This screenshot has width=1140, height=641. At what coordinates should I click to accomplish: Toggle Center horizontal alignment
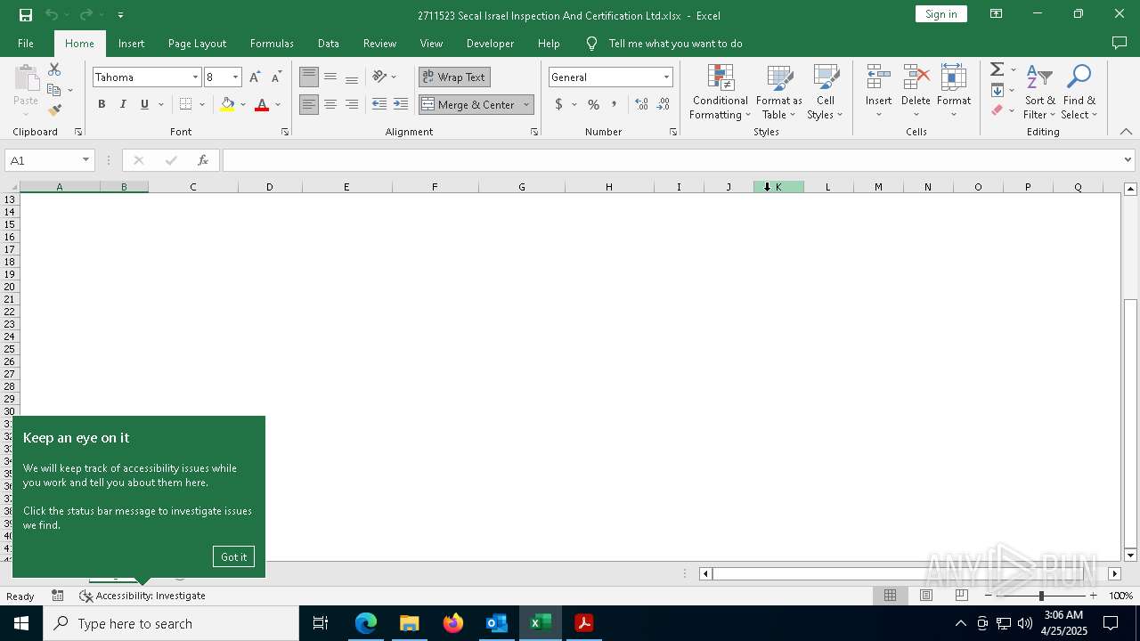click(x=330, y=104)
